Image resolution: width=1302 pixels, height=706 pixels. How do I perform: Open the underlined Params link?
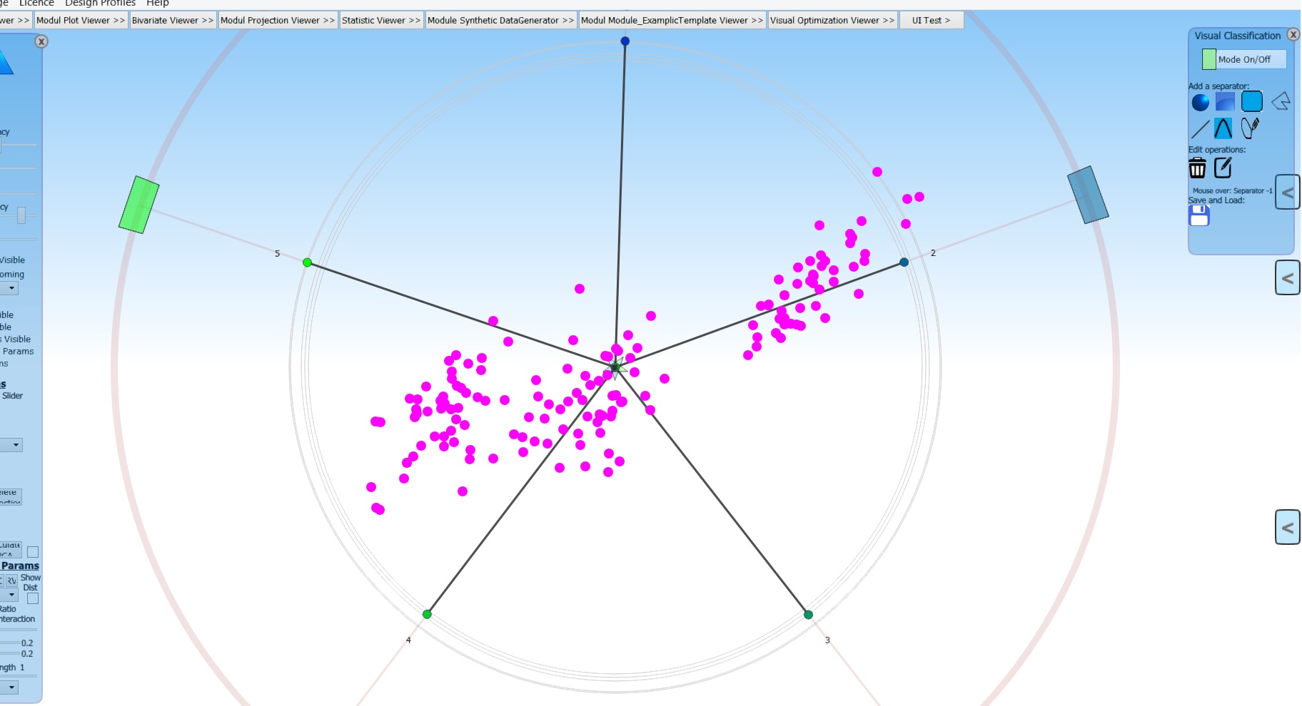point(20,565)
